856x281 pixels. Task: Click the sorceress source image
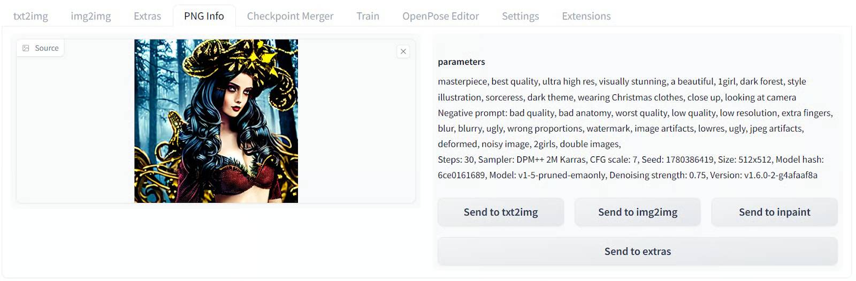pos(216,121)
